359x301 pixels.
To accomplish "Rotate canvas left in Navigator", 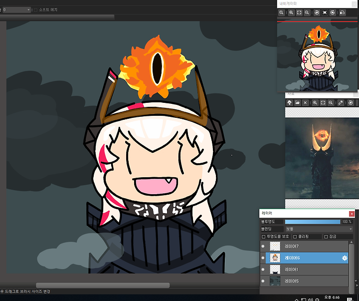I will [317, 12].
